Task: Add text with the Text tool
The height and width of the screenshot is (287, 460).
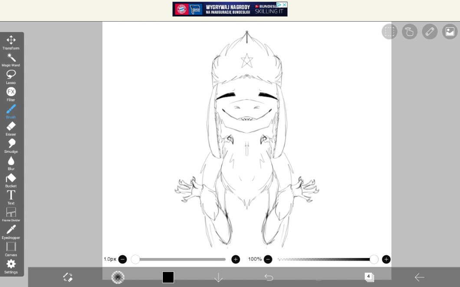Action: coord(11,197)
